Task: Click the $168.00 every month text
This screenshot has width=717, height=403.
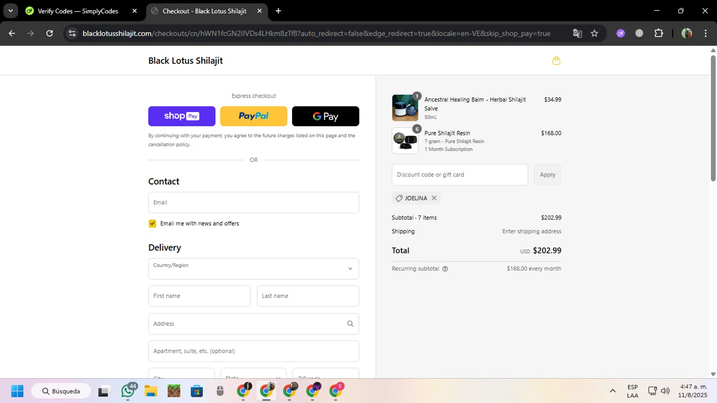Action: point(534,269)
